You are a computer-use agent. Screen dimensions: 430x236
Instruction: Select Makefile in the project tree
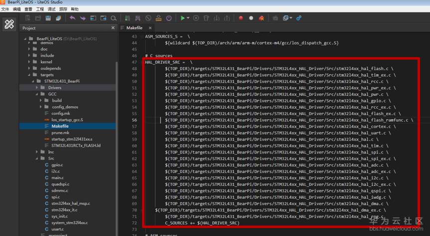(60, 126)
